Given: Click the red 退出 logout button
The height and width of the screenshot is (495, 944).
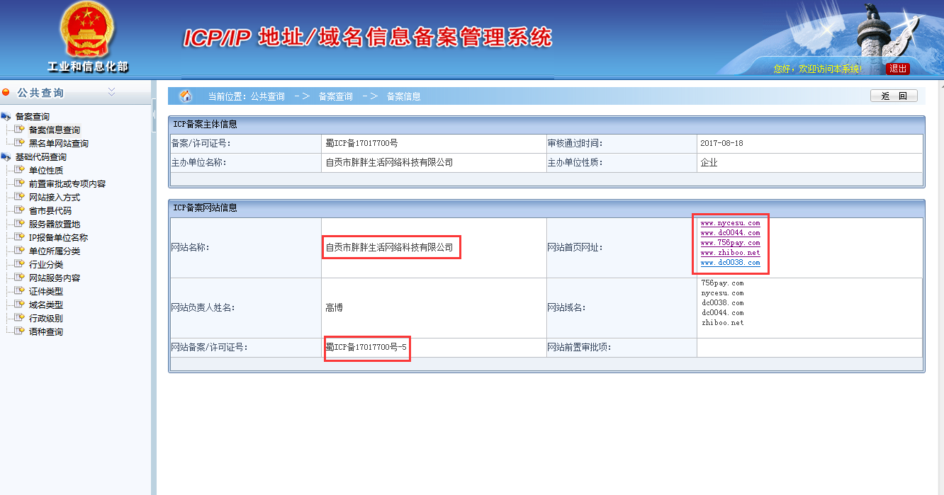Looking at the screenshot, I should 898,69.
